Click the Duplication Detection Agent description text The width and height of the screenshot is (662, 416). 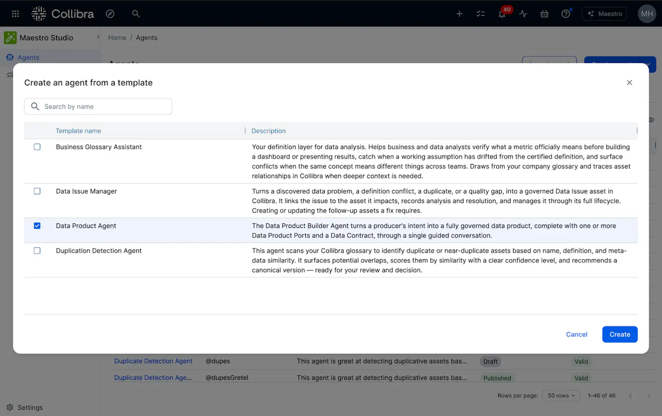[439, 260]
